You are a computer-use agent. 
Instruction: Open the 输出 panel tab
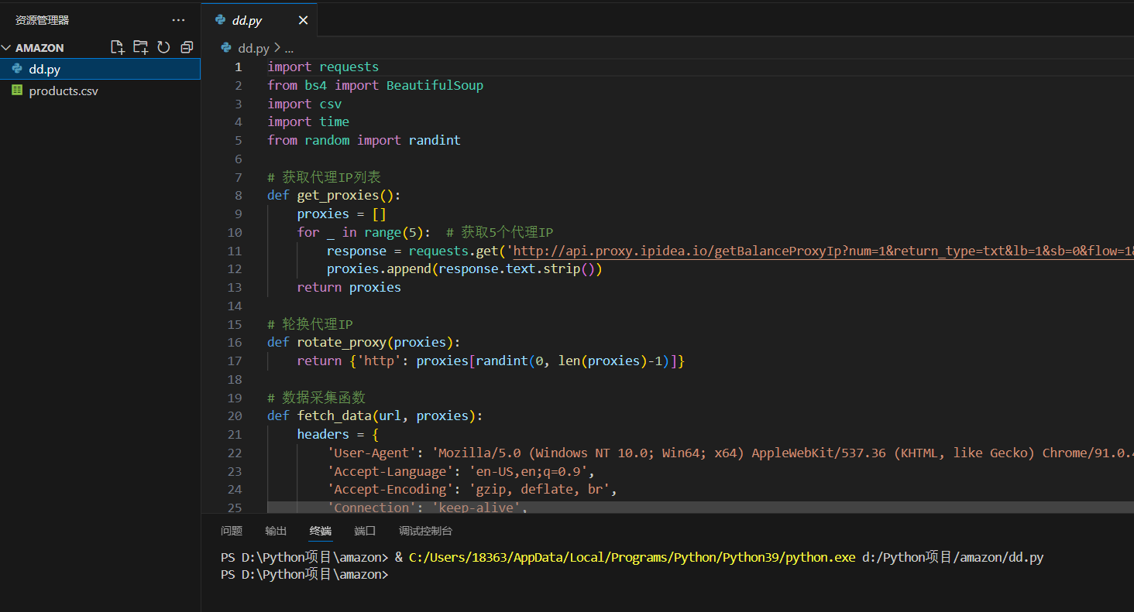pos(276,531)
